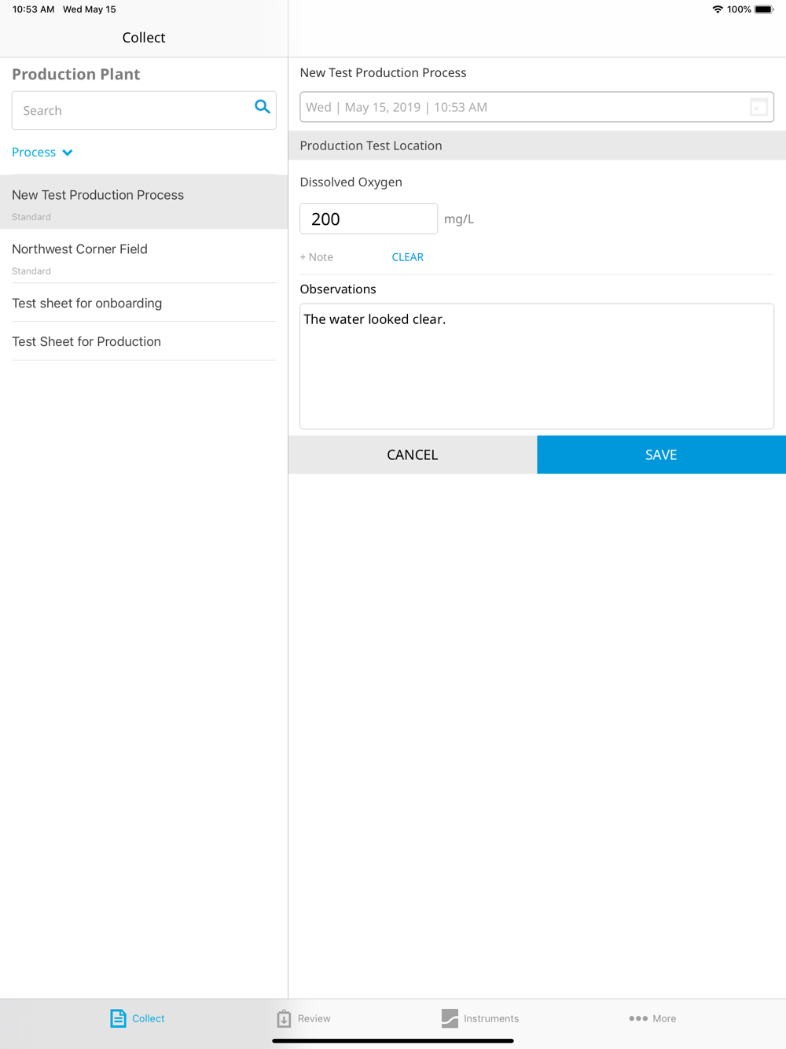Switch to the Review tab
786x1049 pixels.
303,1018
